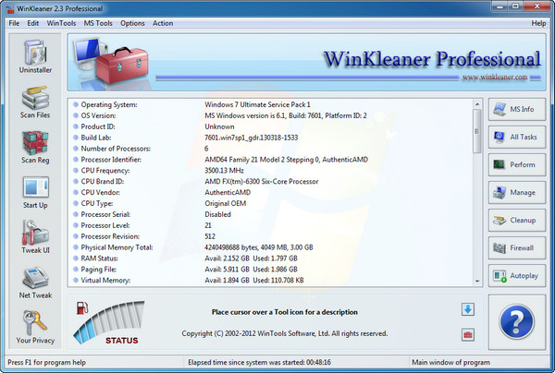Open the Edit menu
This screenshot has width=555, height=373.
point(33,23)
